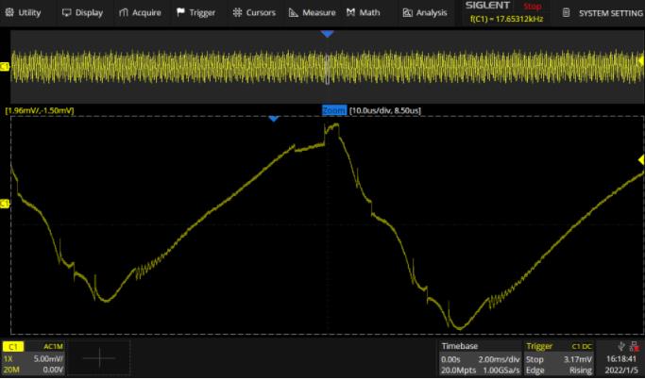The width and height of the screenshot is (645, 379).
Task: Open the Utility menu
Action: (x=24, y=13)
